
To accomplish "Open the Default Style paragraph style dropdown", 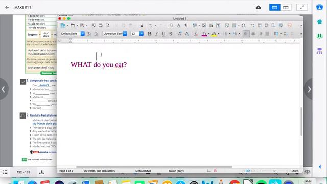I will [x=83, y=34].
